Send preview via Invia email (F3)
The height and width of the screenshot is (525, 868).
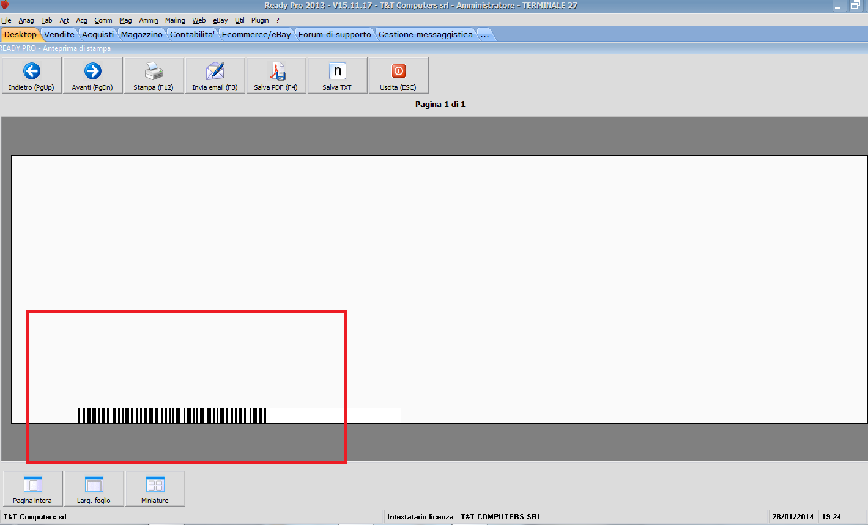pyautogui.click(x=215, y=75)
